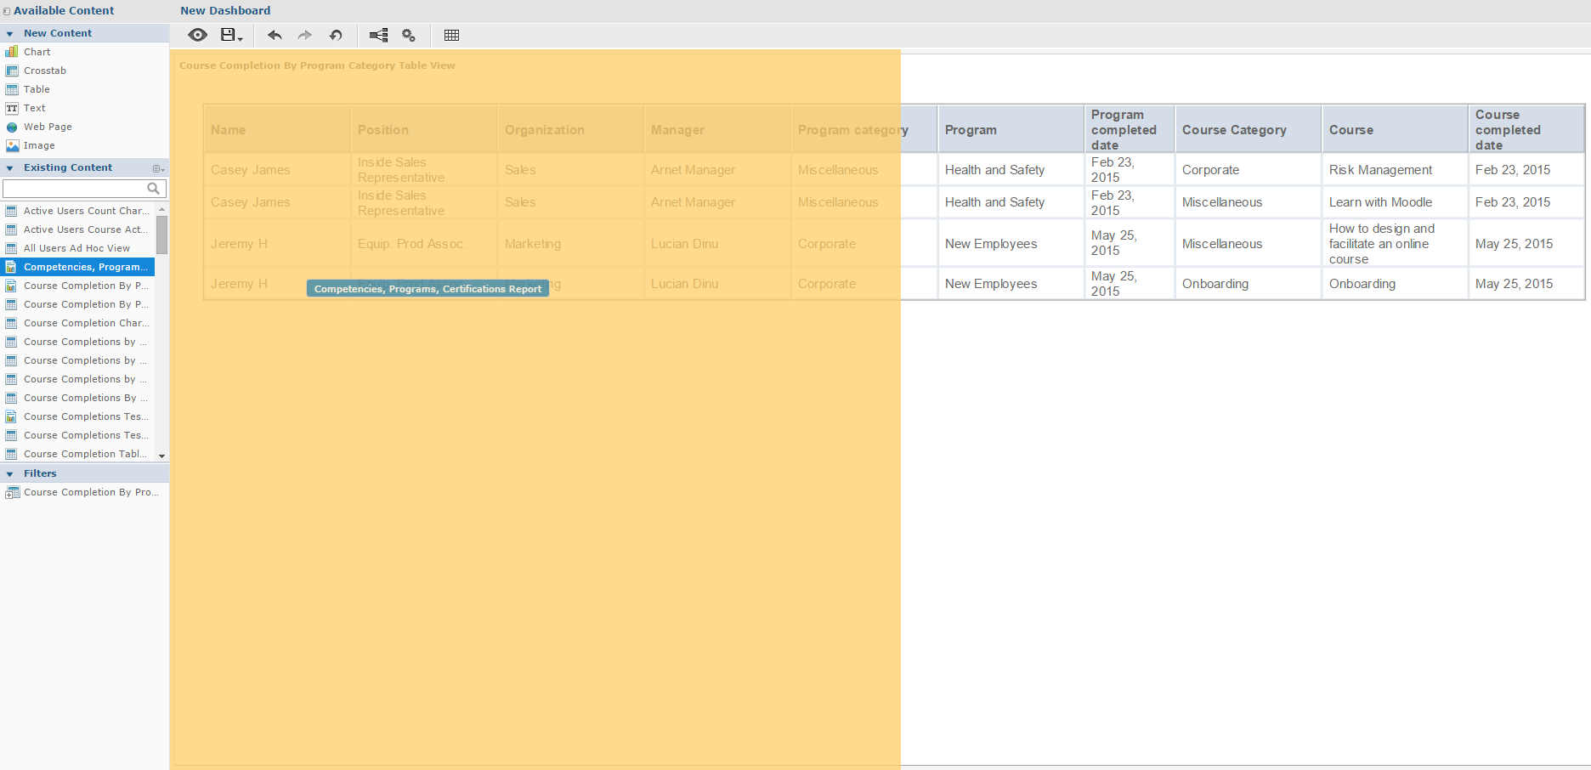Viewport: 1591px width, 770px height.
Task: Open dashboard properties gears icon
Action: [x=409, y=35]
